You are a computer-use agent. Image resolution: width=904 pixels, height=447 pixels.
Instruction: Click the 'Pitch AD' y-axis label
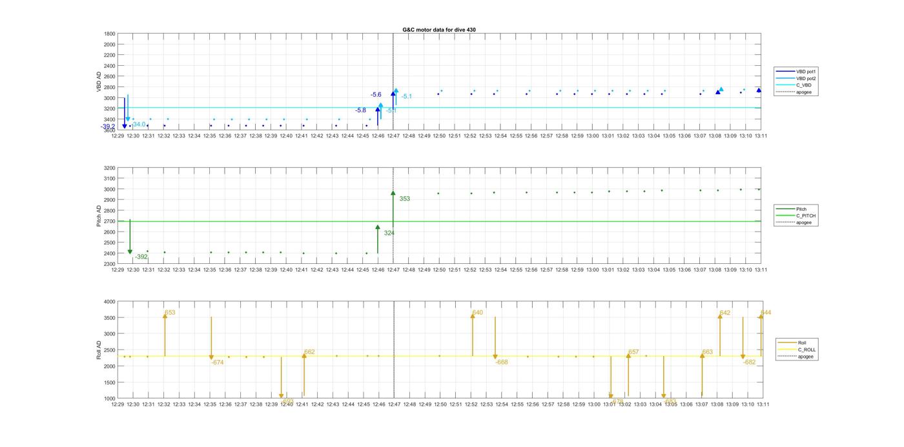(x=99, y=215)
